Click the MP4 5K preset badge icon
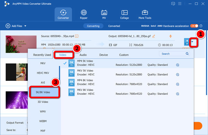The image size is (208, 135). [71, 63]
